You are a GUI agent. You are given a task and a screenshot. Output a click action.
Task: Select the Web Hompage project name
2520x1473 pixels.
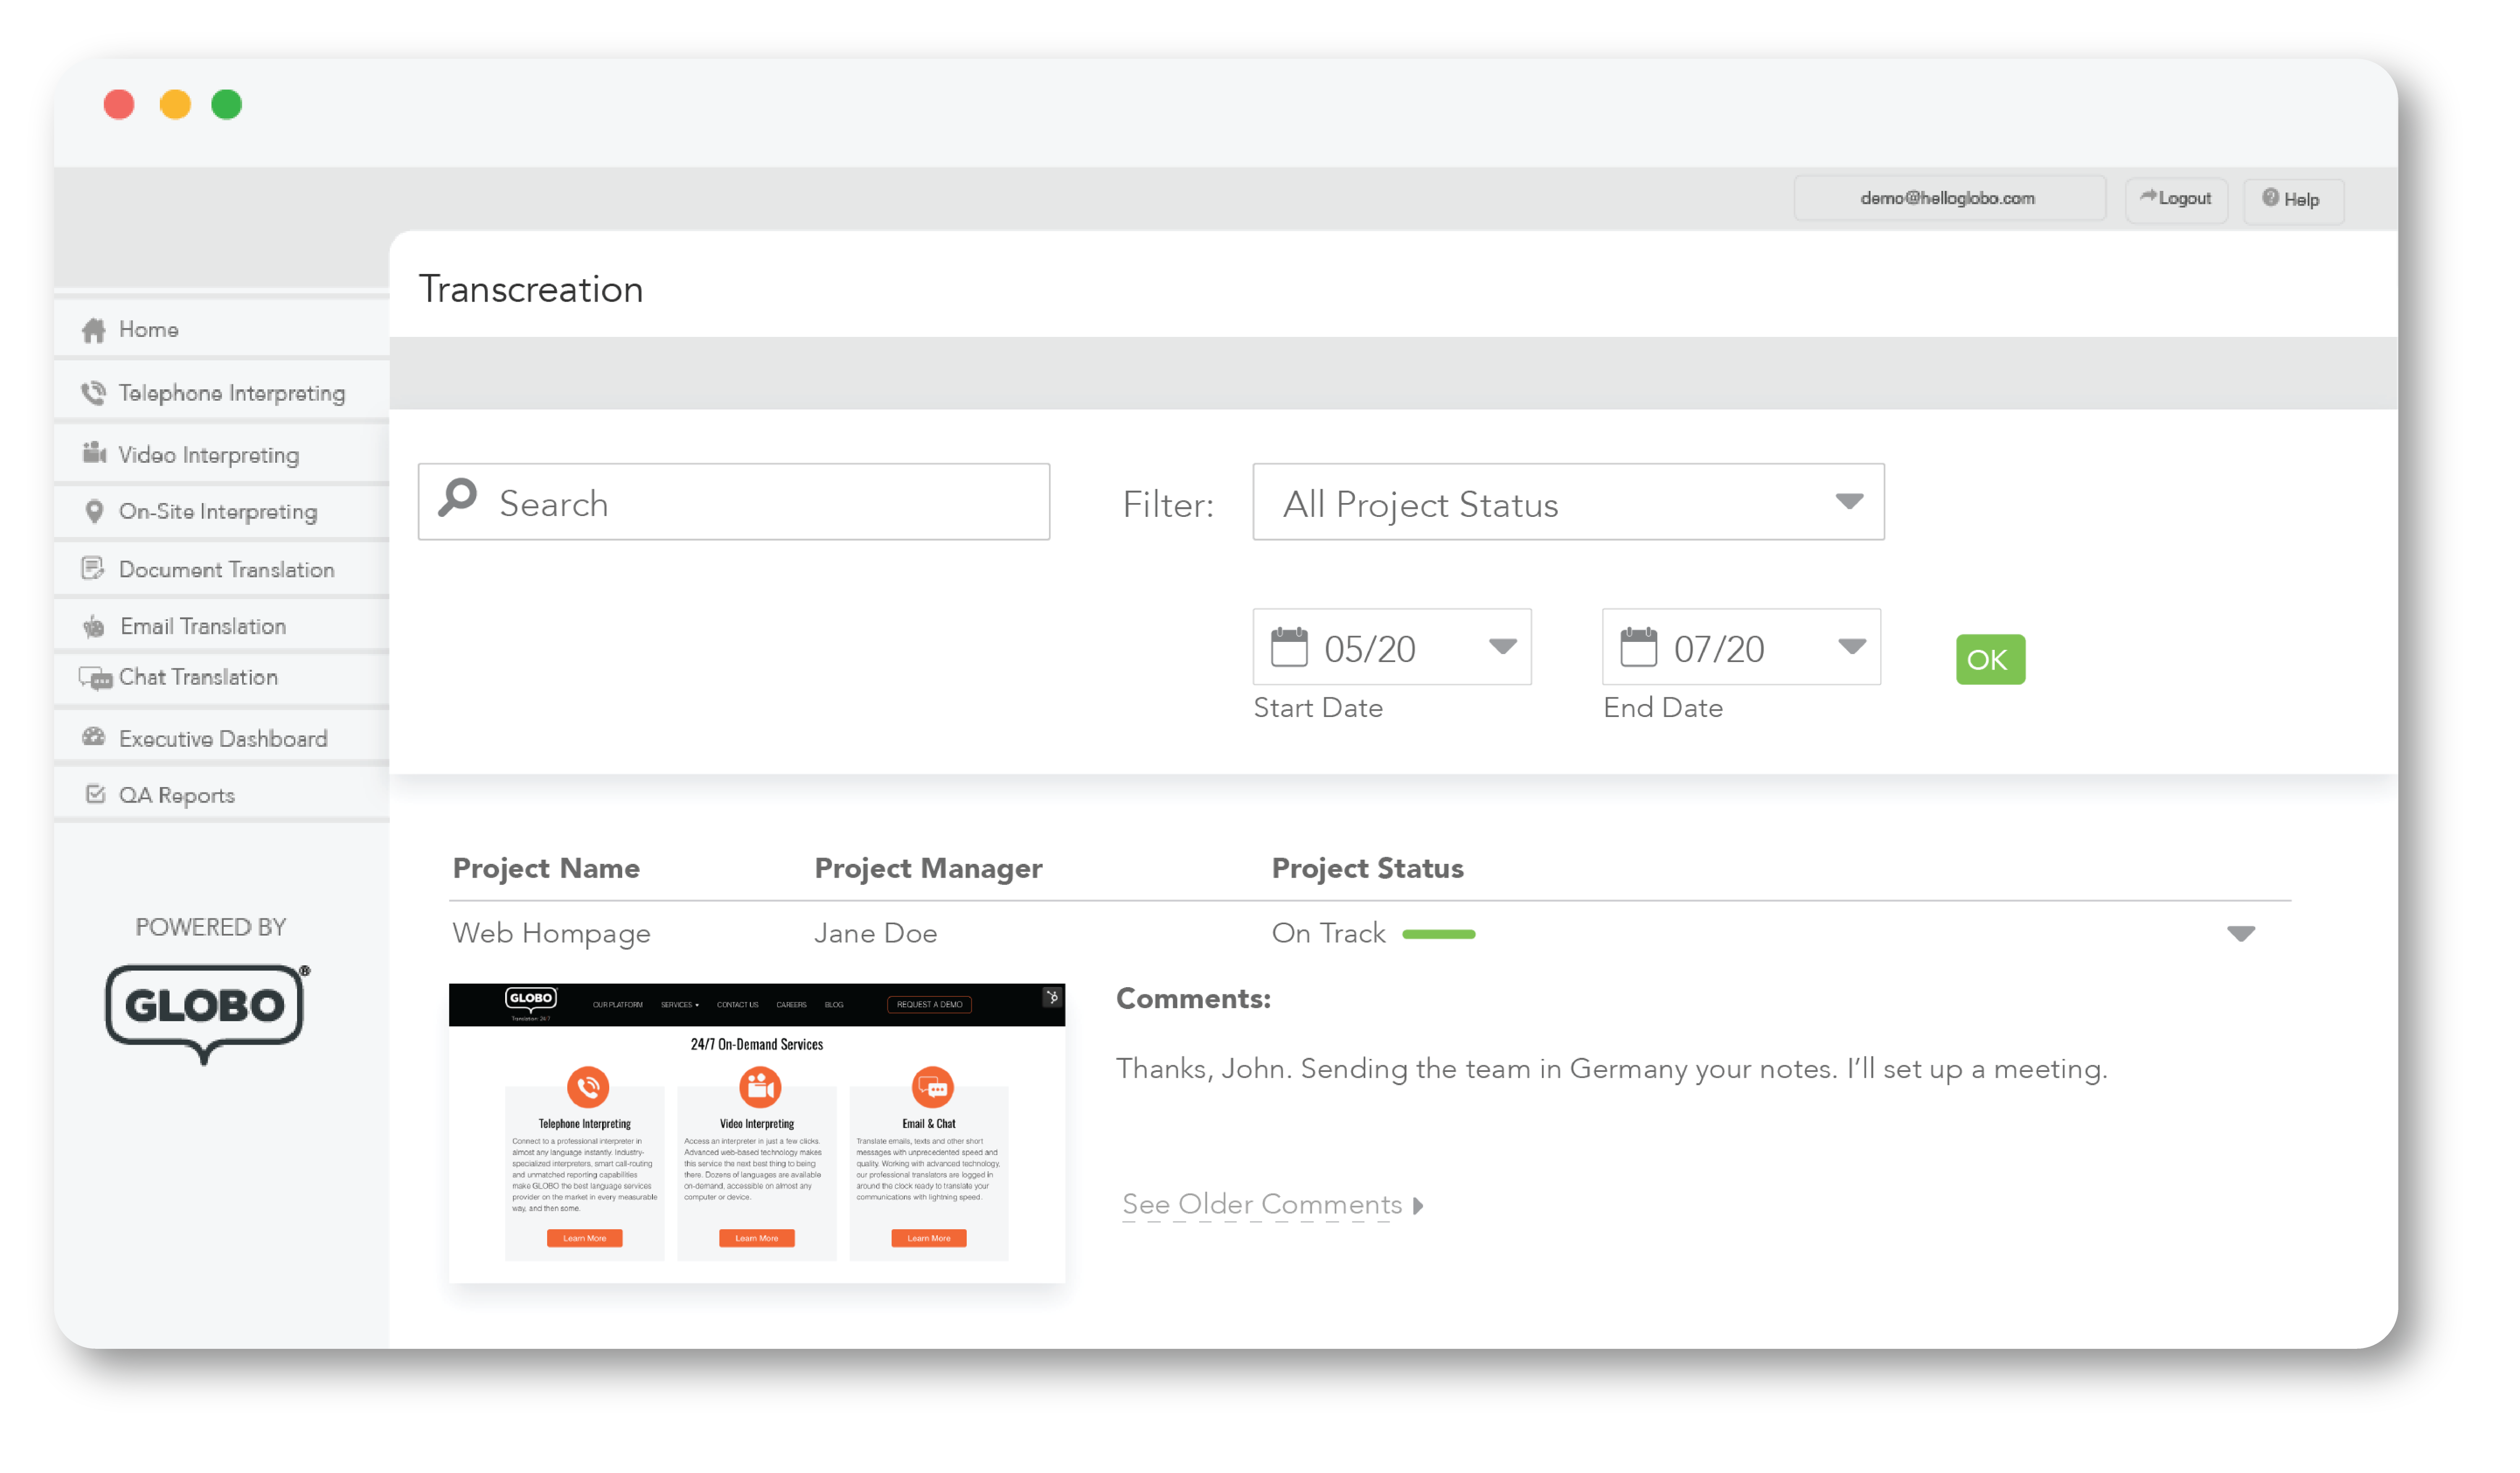pyautogui.click(x=552, y=934)
